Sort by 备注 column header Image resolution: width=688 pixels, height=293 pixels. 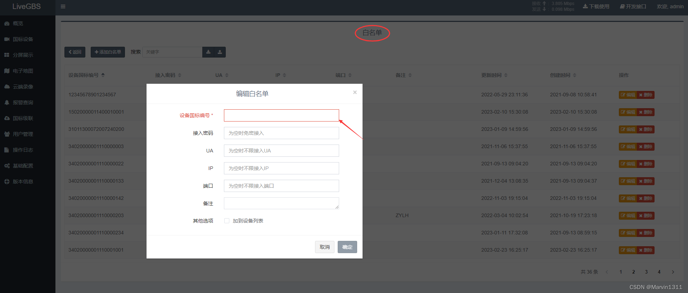pyautogui.click(x=404, y=75)
